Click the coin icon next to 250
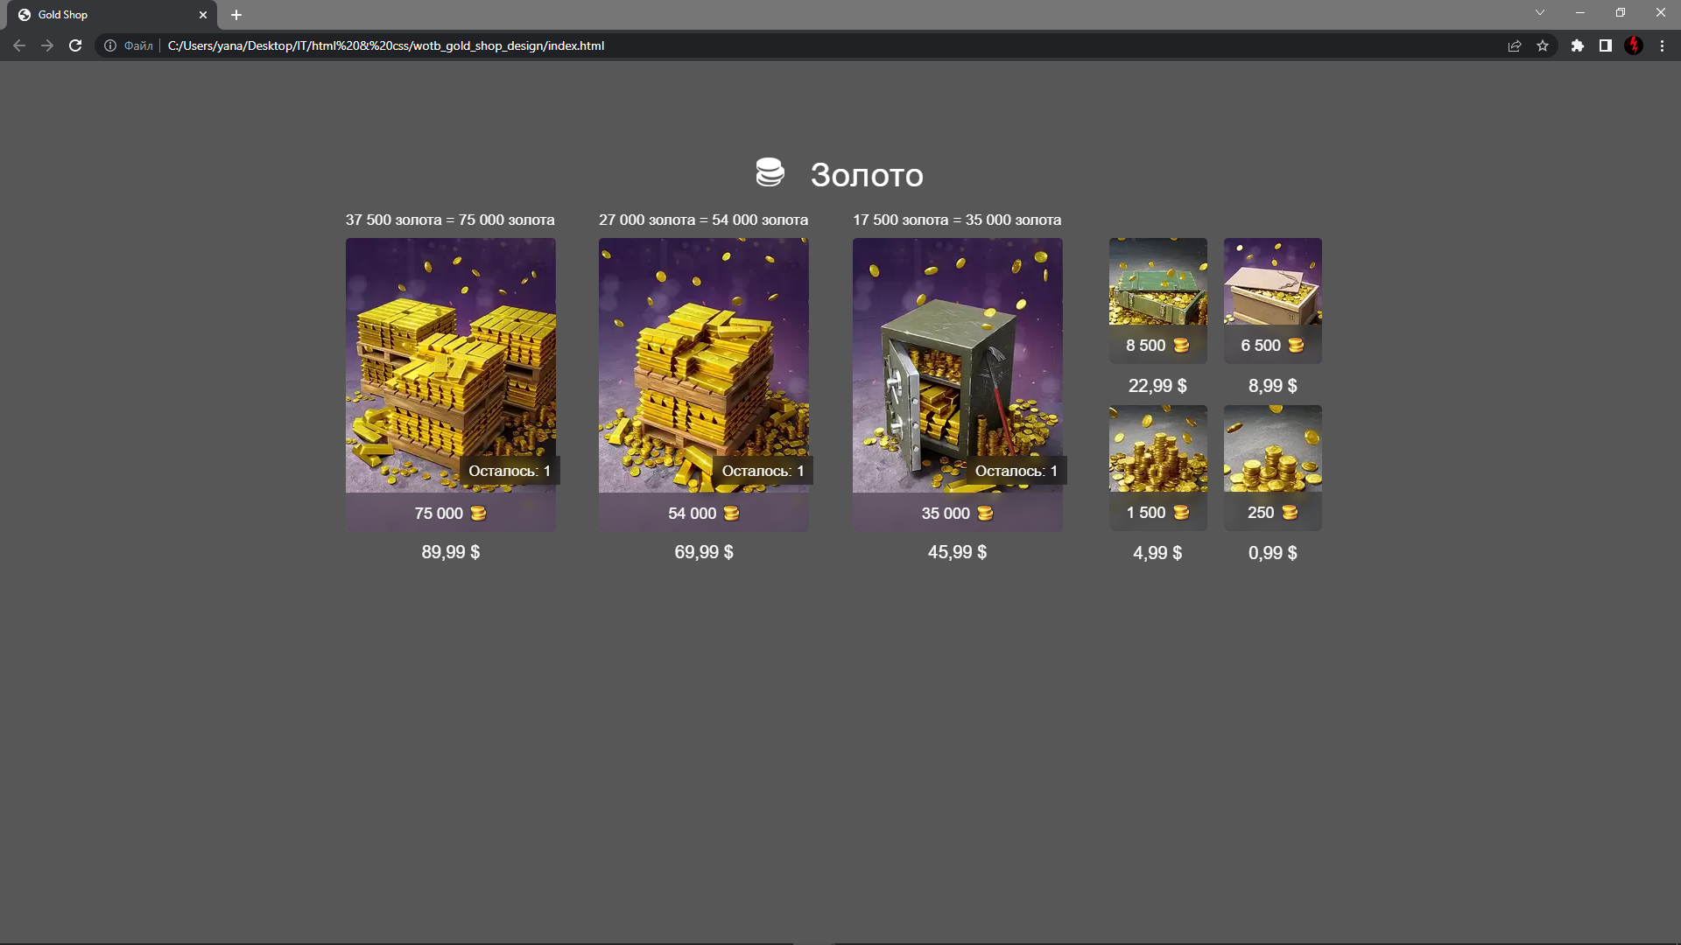The image size is (1681, 945). point(1290,513)
